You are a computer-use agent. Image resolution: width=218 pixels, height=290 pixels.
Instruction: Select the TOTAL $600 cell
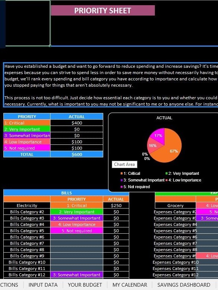[x=77, y=154]
